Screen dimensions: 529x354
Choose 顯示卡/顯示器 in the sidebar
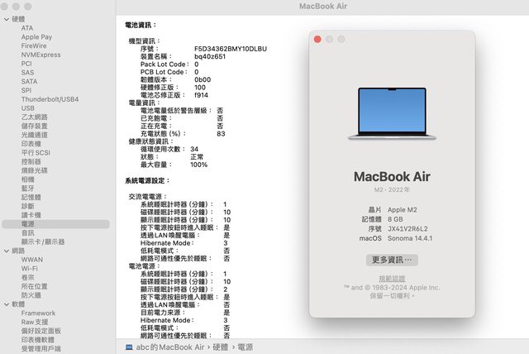click(43, 242)
